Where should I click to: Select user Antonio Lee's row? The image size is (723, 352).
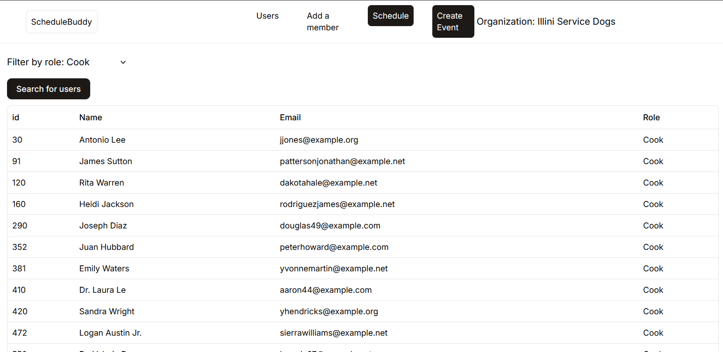pos(102,139)
